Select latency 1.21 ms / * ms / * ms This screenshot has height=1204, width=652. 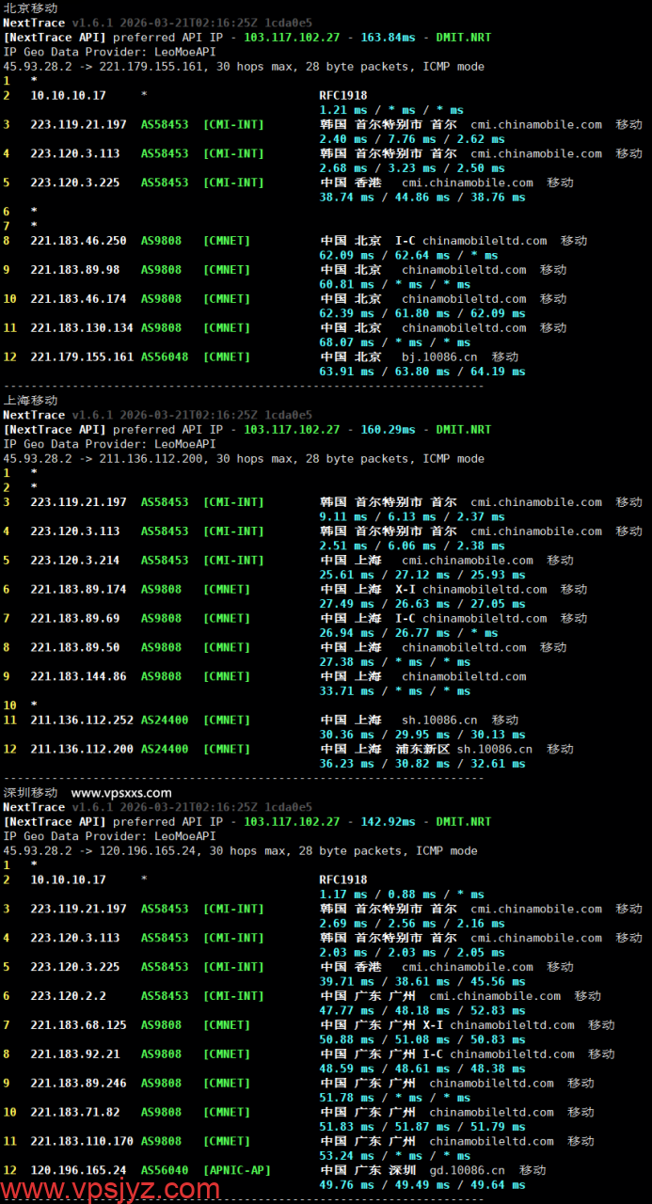tap(391, 110)
